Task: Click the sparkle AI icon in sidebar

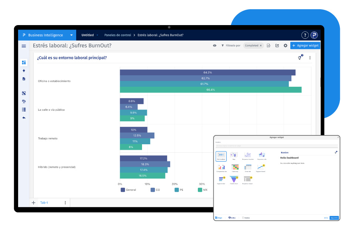Action: pyautogui.click(x=24, y=70)
